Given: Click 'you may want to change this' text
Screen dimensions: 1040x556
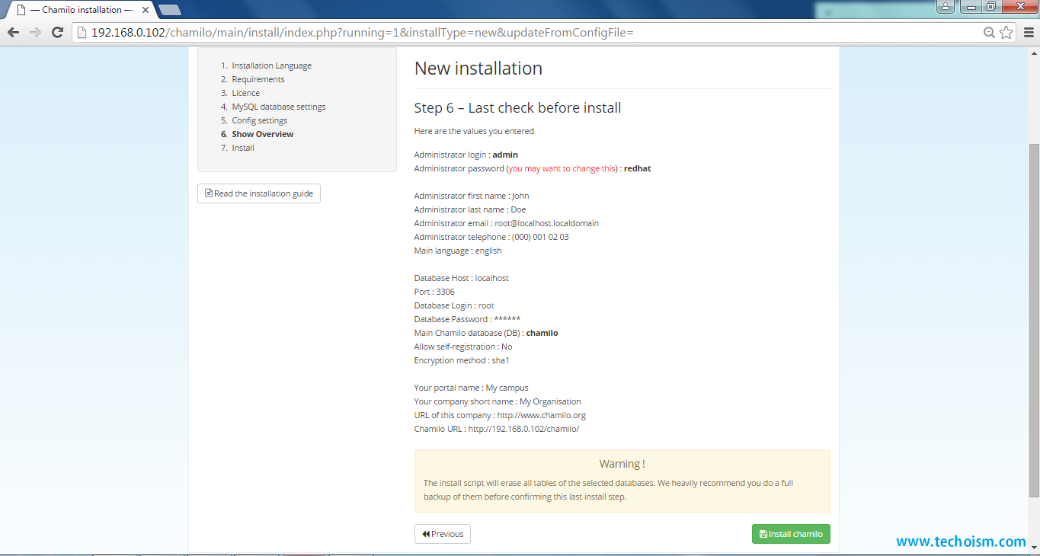Looking at the screenshot, I should [562, 168].
